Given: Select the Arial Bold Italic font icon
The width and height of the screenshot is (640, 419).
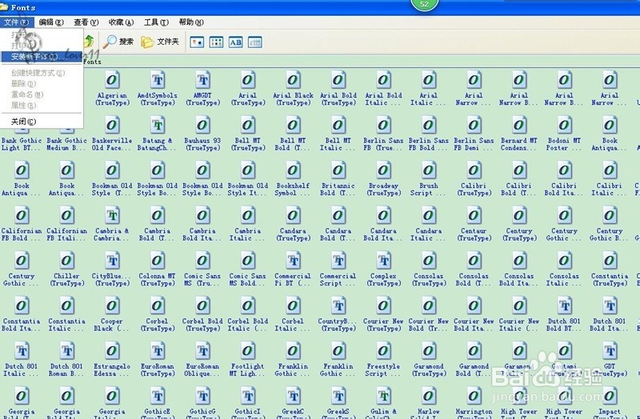Looking at the screenshot, I should tap(383, 79).
